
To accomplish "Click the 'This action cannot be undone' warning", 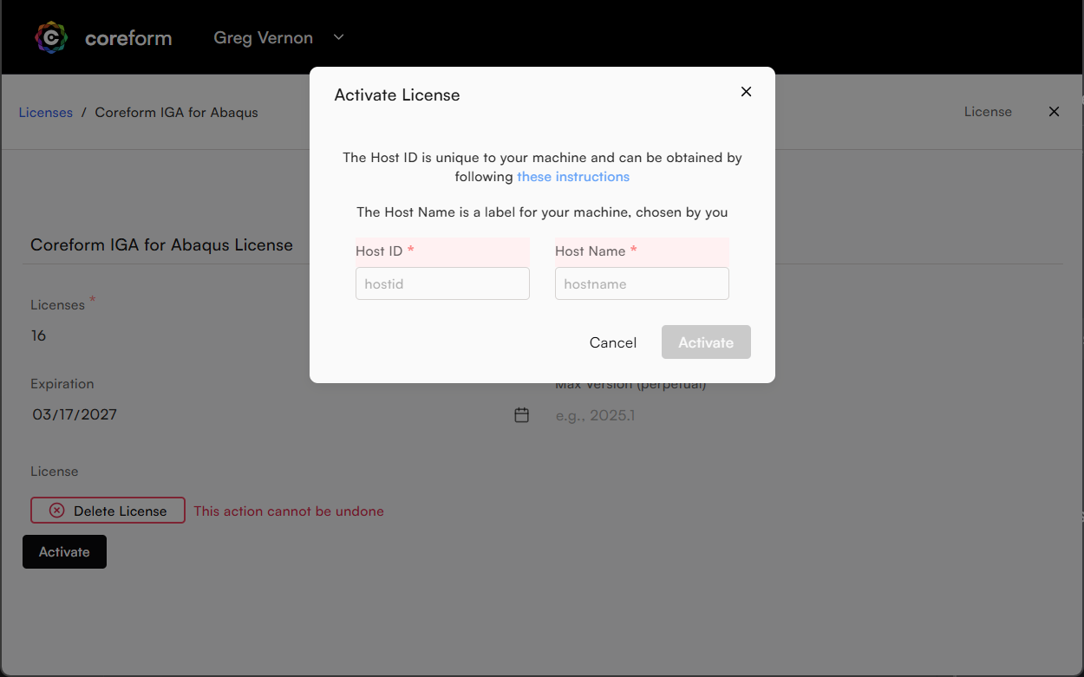I will 289,511.
